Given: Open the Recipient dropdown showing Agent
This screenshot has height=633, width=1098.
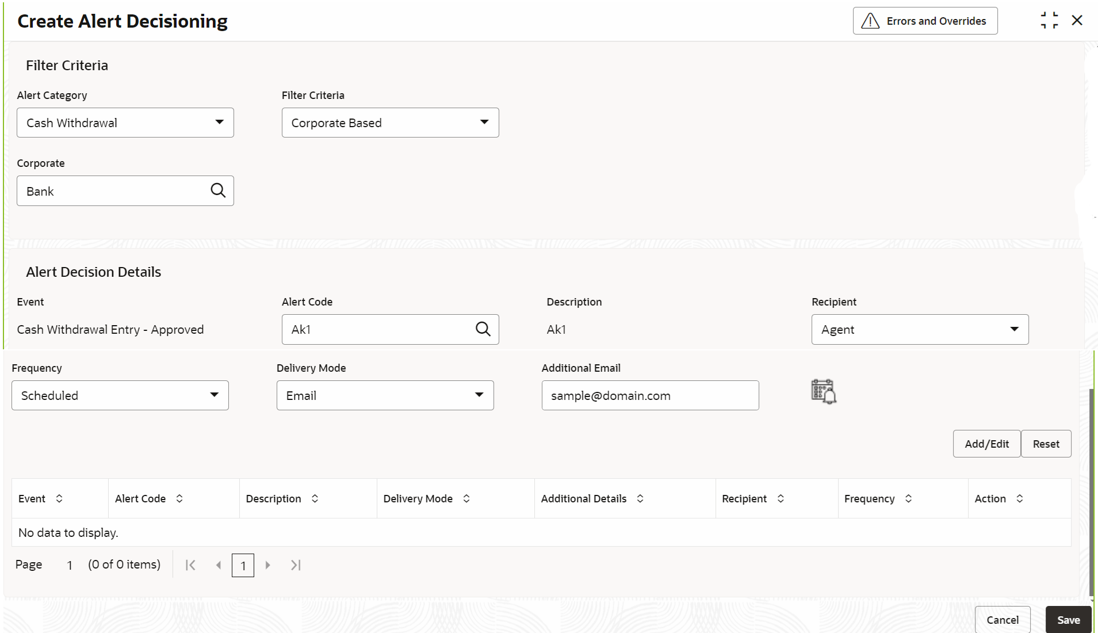Looking at the screenshot, I should point(920,329).
